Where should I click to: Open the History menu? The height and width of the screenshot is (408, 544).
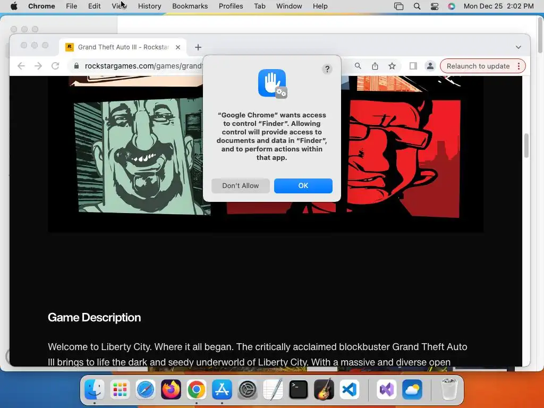[x=149, y=6]
